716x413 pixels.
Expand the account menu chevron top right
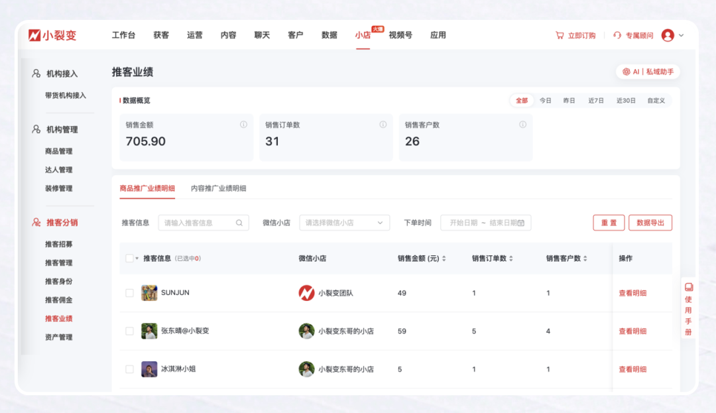point(681,35)
